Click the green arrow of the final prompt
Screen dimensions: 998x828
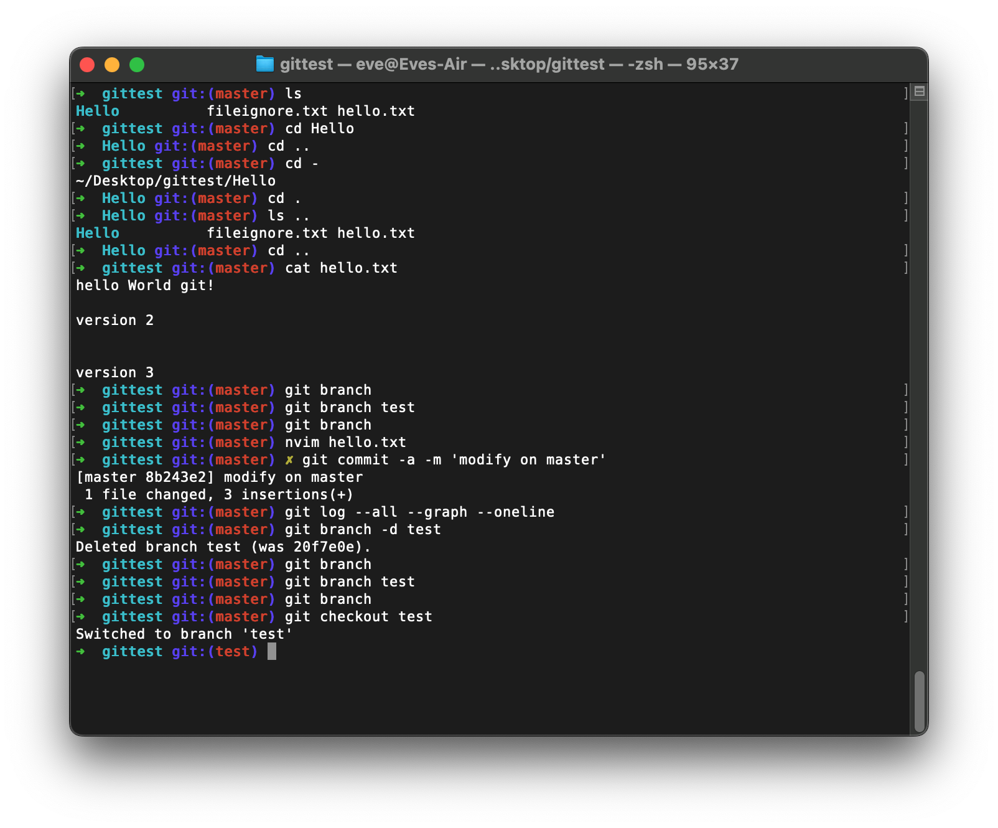click(x=80, y=651)
